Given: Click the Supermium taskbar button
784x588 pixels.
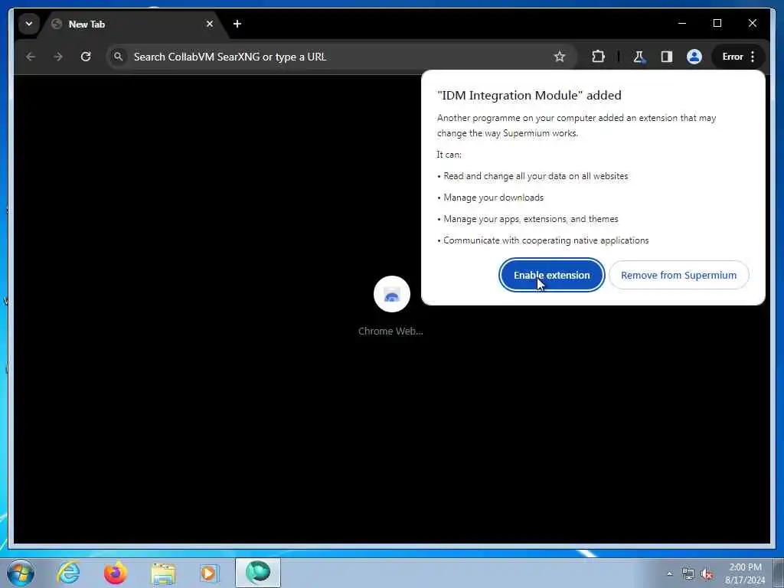Looking at the screenshot, I should (258, 573).
